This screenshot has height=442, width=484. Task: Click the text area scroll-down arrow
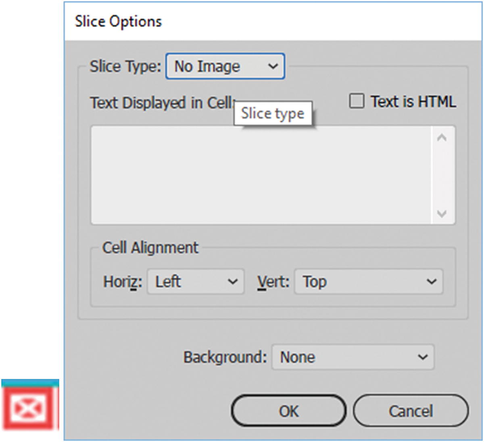pyautogui.click(x=442, y=213)
